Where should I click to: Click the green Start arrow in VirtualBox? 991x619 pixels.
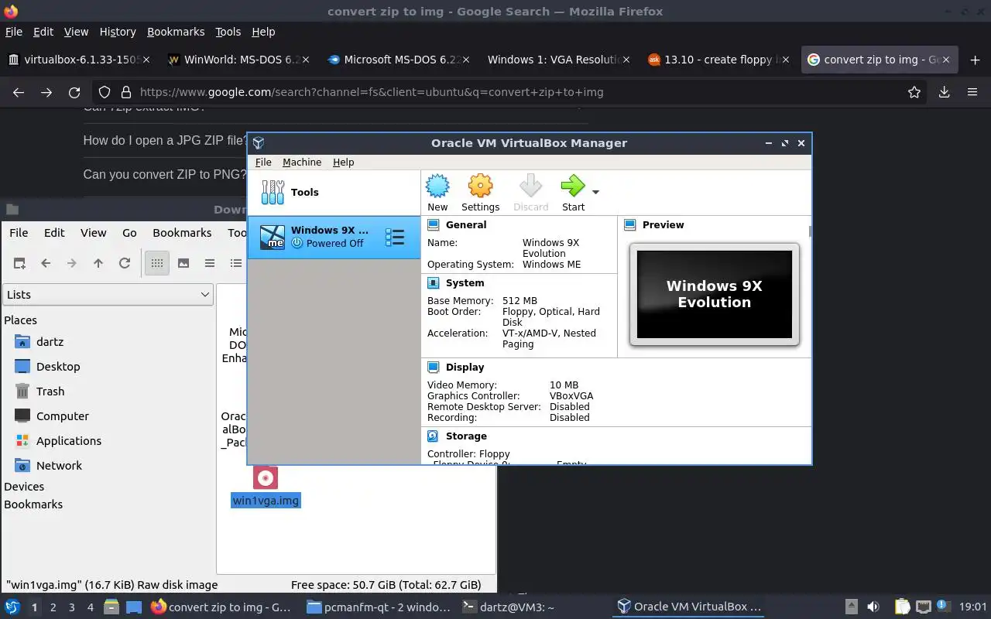pos(573,186)
